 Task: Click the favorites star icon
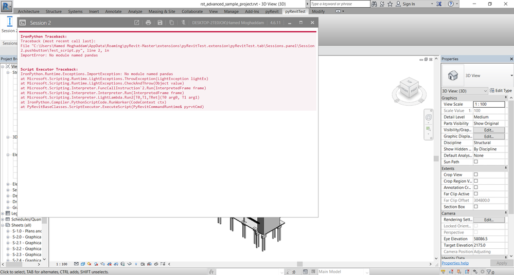[x=390, y=4]
